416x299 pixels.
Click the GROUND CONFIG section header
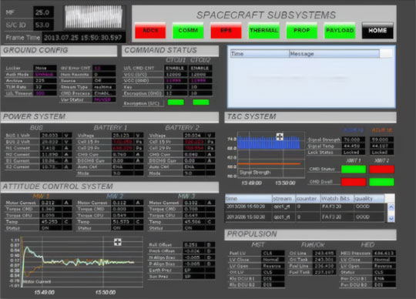pos(59,50)
